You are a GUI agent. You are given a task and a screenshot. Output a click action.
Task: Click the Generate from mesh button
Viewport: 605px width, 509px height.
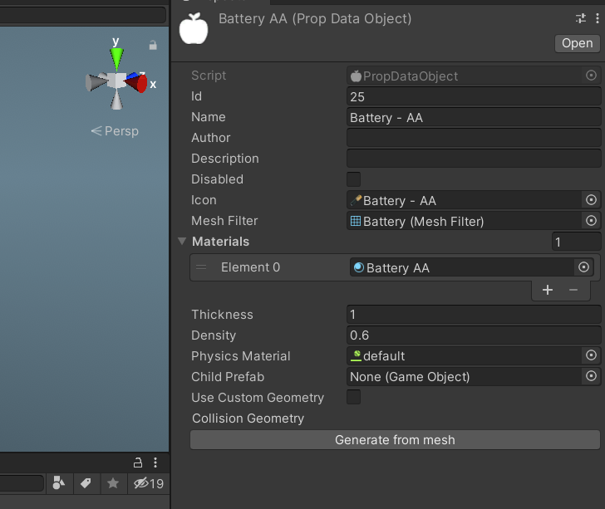(x=395, y=440)
